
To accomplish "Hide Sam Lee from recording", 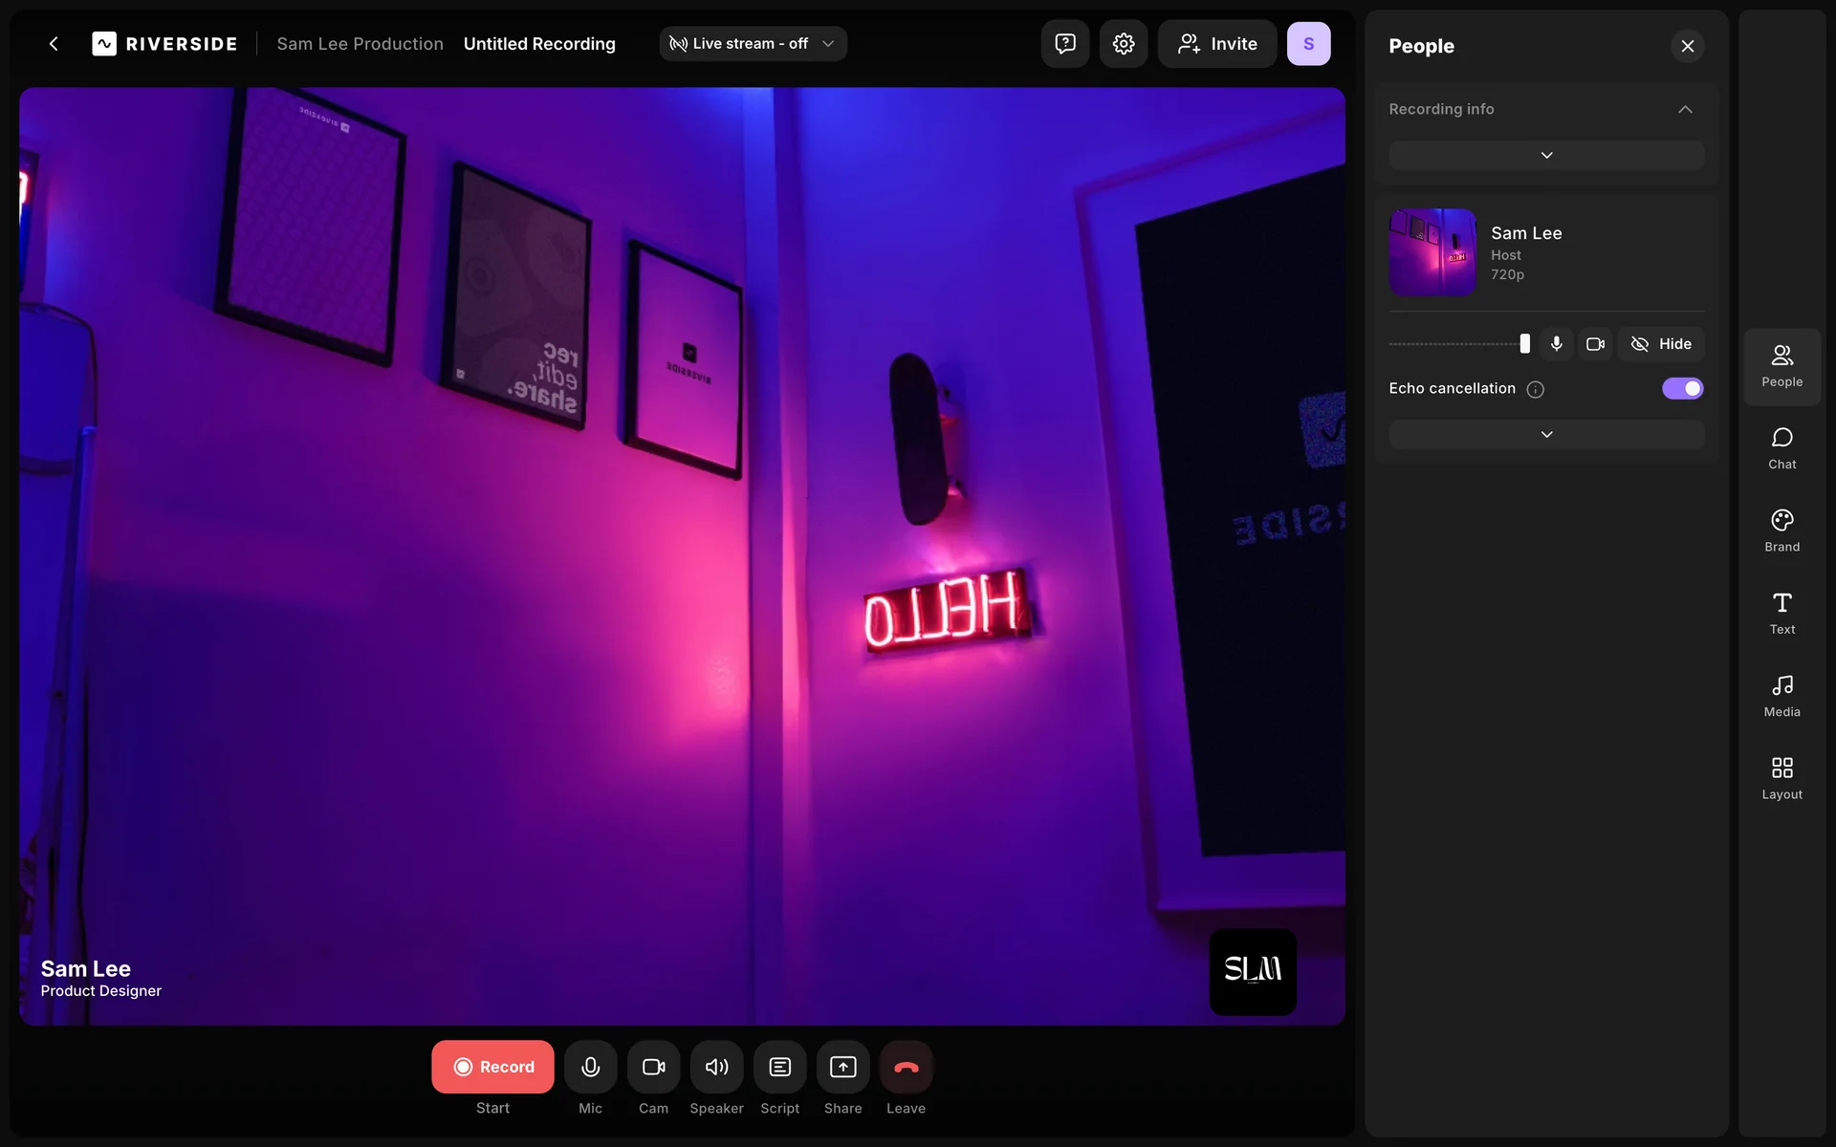I will [1660, 344].
